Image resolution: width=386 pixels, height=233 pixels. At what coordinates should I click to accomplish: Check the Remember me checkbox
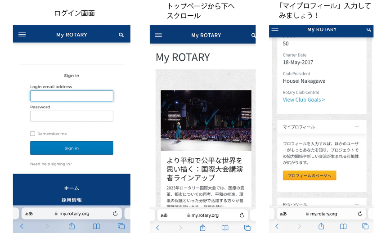click(32, 134)
